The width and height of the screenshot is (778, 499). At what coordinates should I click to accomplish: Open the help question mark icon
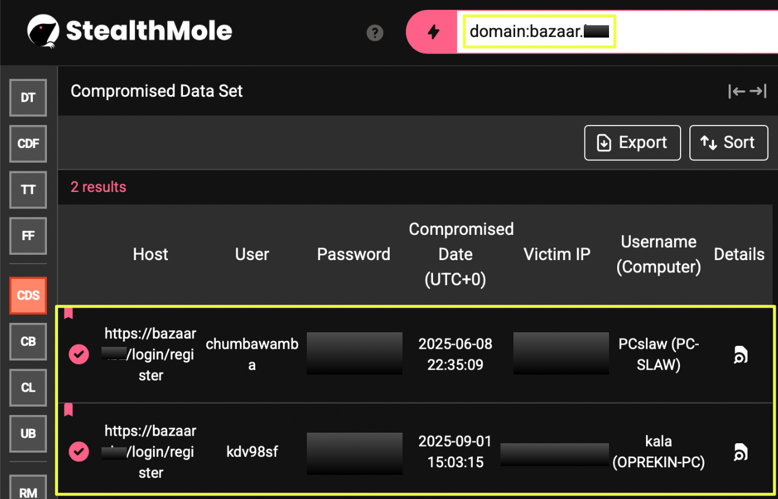point(375,33)
